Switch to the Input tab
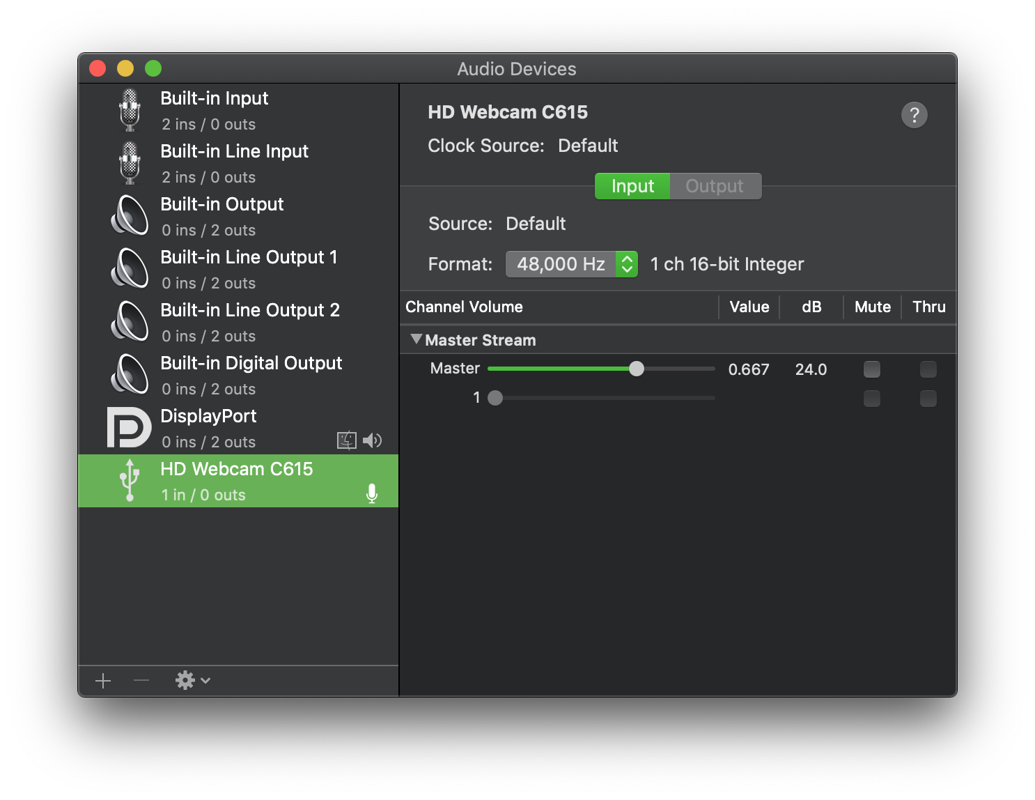Screen dimensions: 1035x800 632,186
